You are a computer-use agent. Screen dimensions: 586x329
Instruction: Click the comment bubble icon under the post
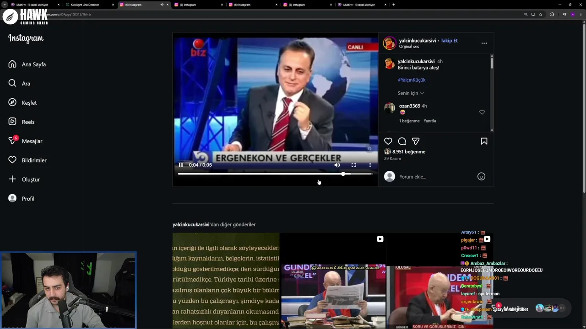[x=402, y=141]
